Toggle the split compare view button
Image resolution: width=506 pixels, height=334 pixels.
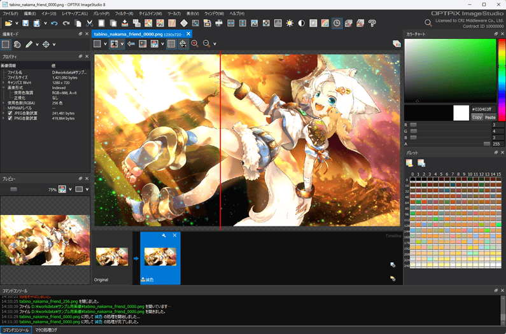point(114,44)
